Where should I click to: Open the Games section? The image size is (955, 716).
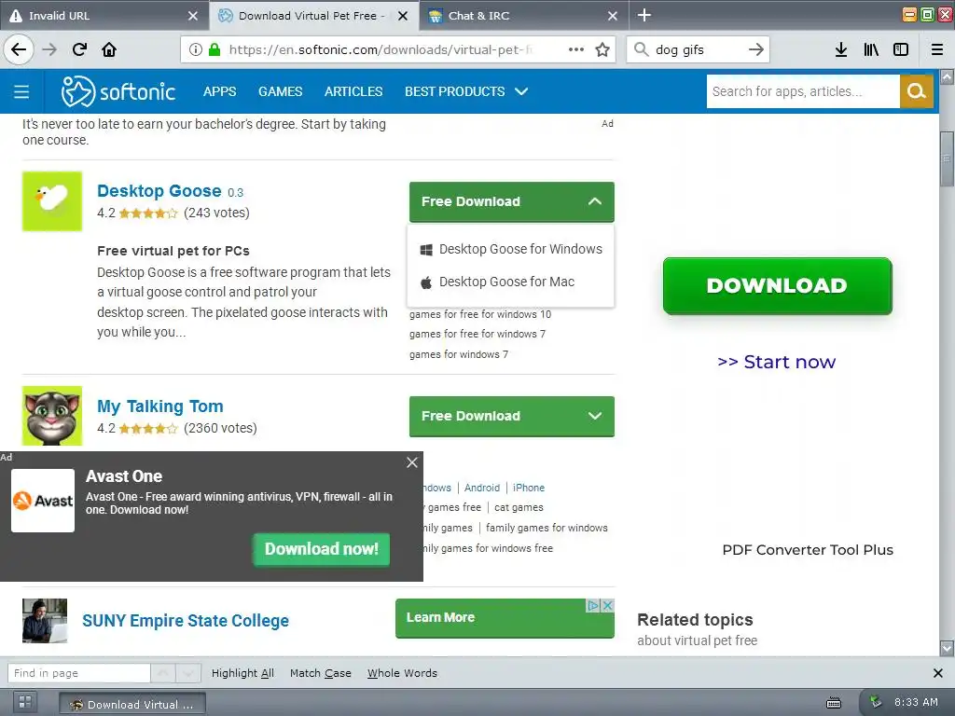(280, 91)
